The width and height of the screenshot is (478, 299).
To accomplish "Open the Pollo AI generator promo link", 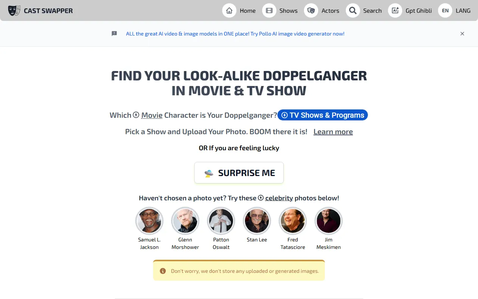I will click(235, 34).
